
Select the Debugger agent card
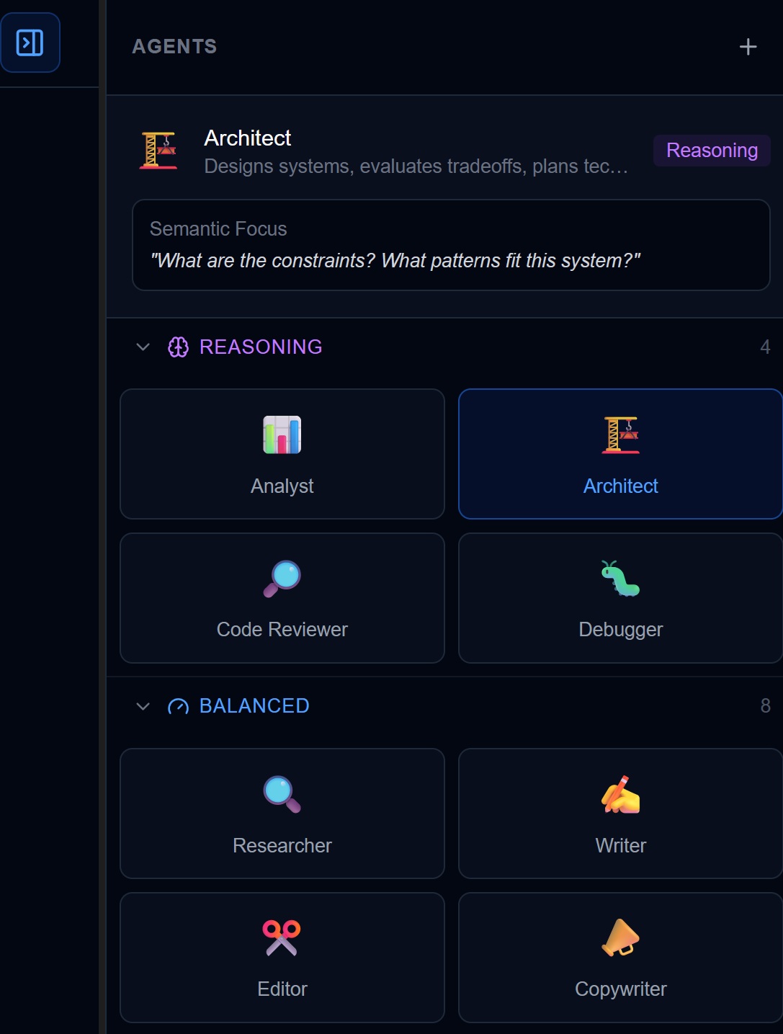click(620, 598)
